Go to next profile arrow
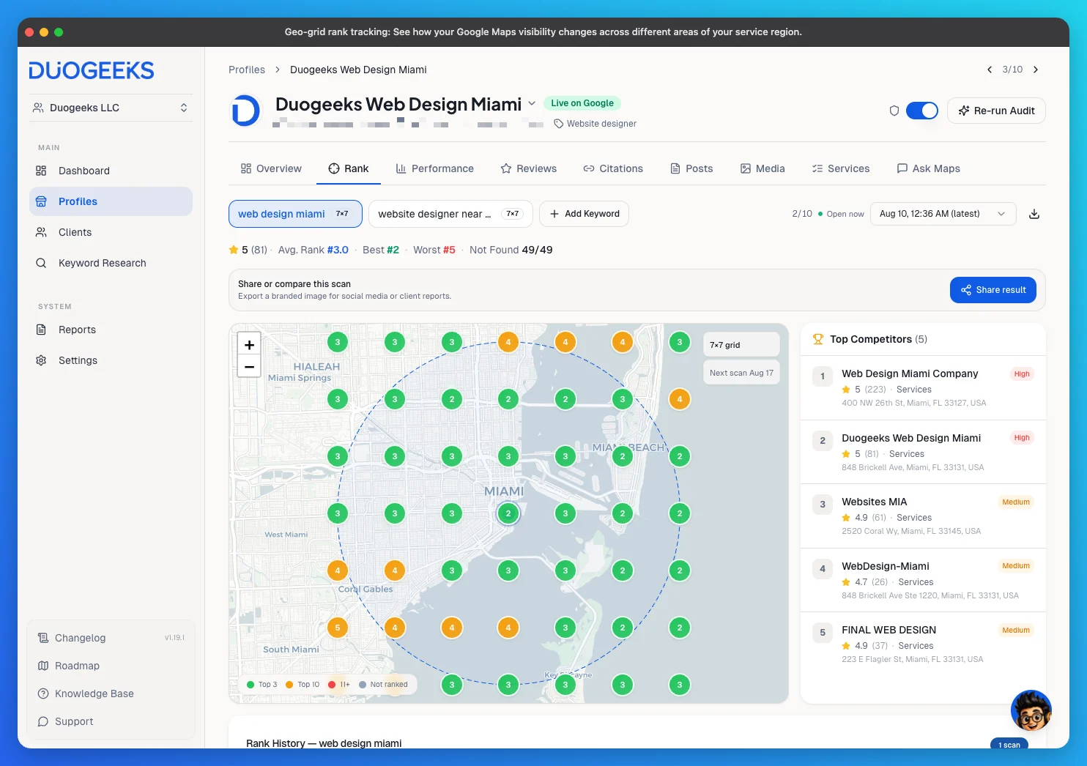 [x=1036, y=70]
